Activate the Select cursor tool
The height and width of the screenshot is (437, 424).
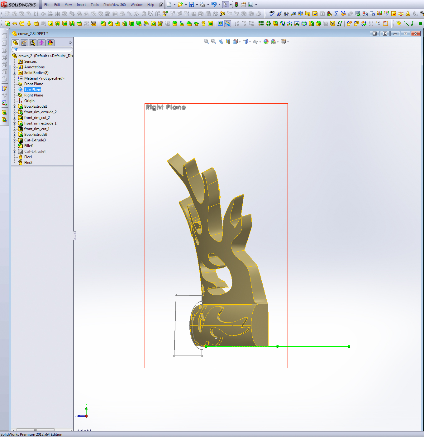pos(225,5)
